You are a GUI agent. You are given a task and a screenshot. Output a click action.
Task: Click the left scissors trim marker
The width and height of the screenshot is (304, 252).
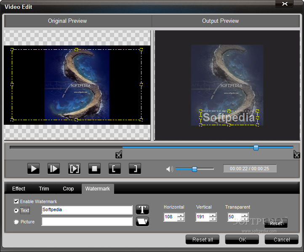[119, 155]
